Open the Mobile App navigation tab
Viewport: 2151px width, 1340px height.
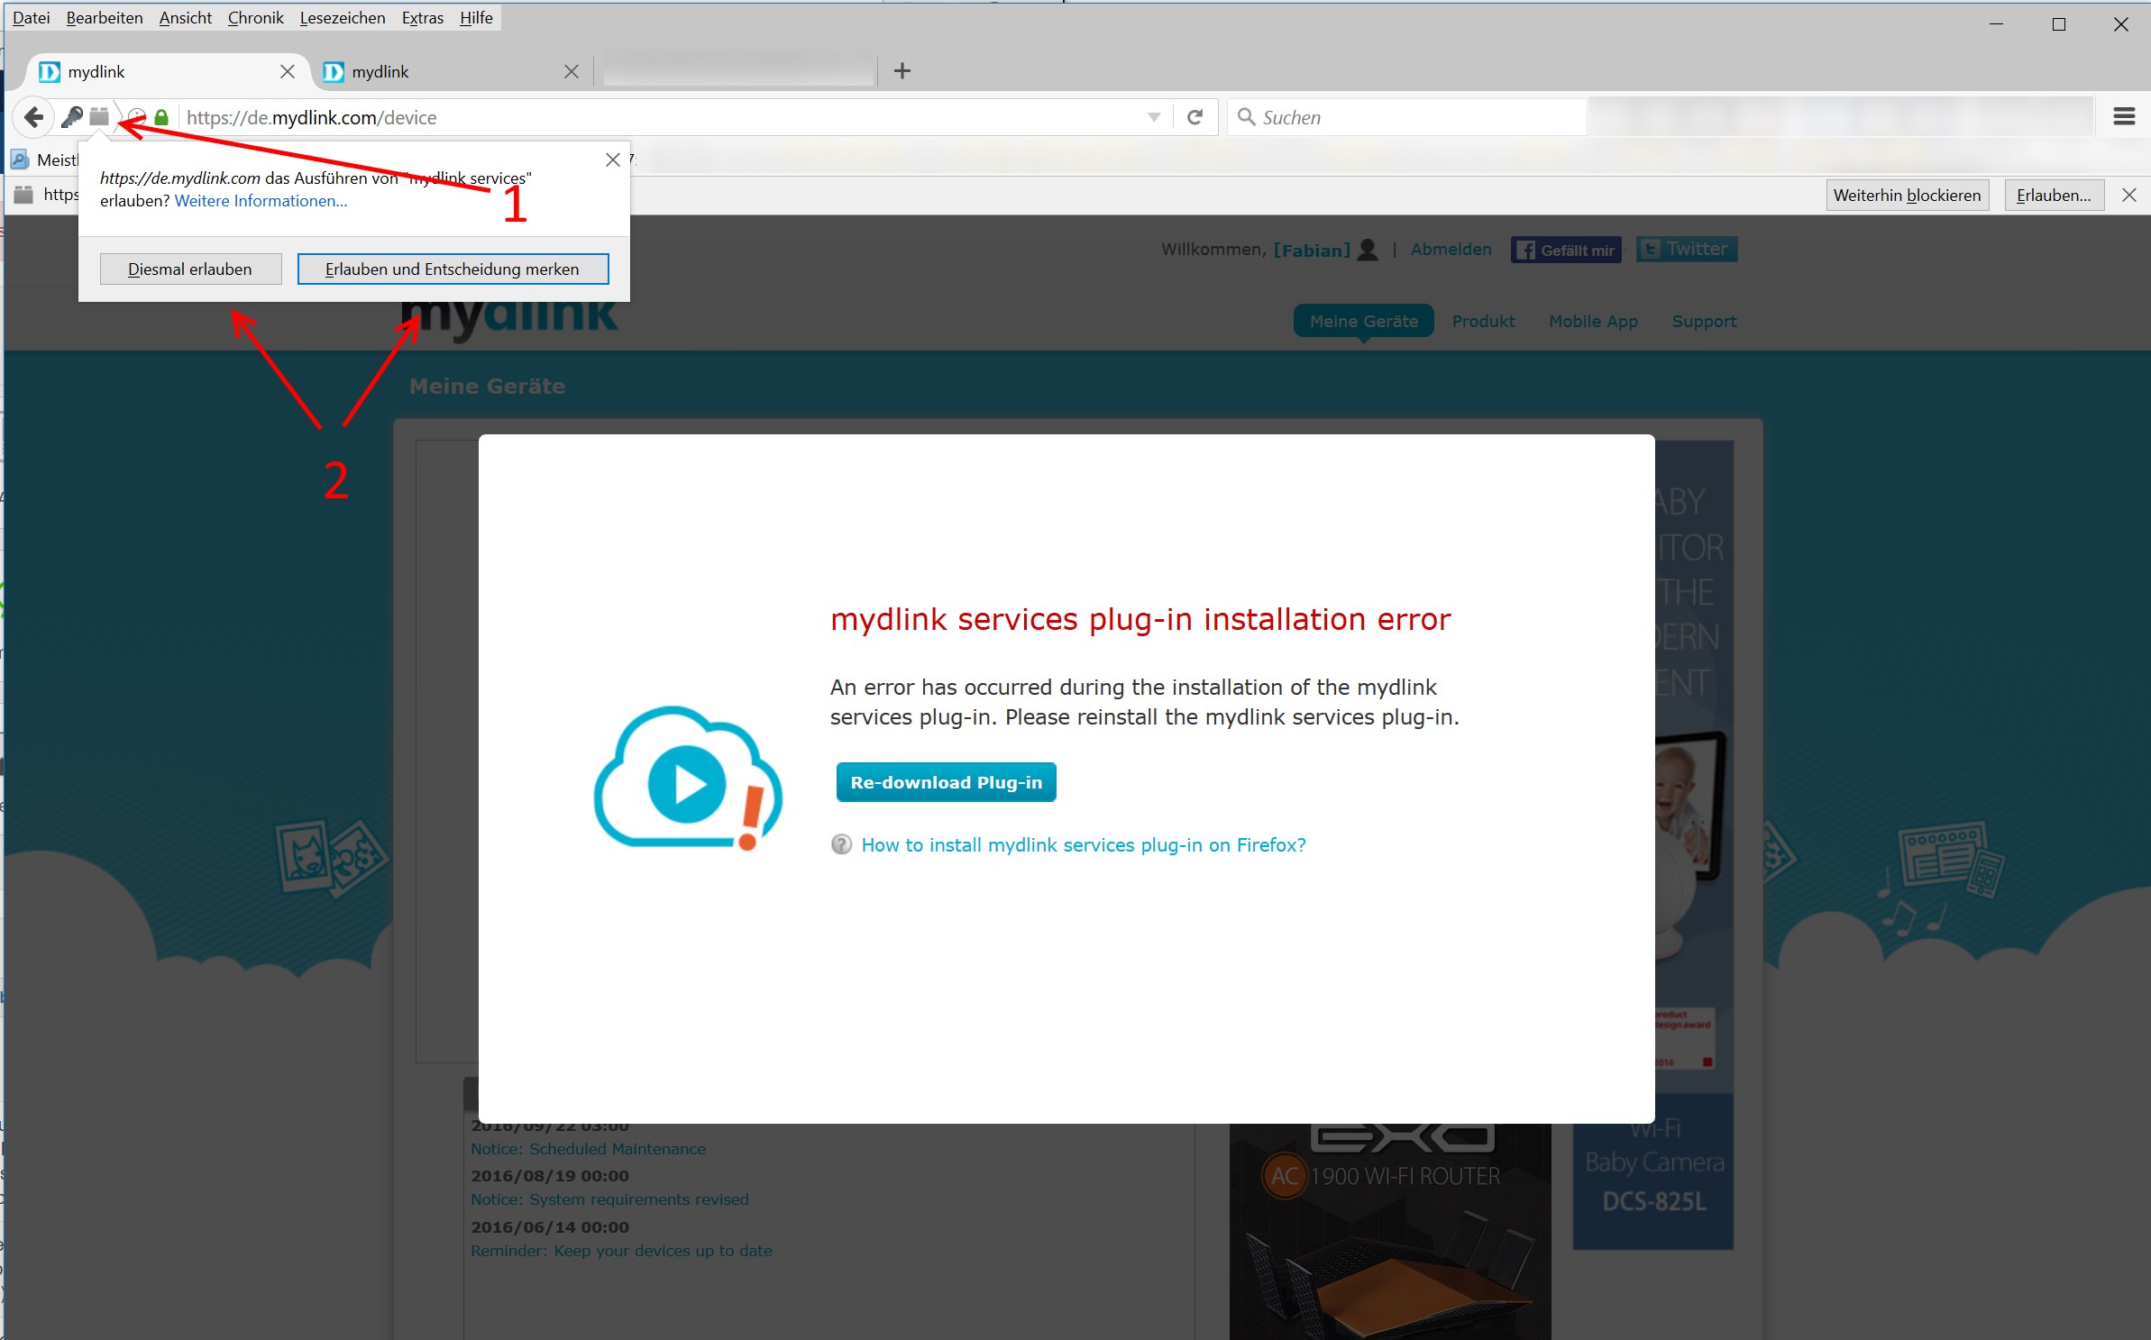tap(1593, 321)
